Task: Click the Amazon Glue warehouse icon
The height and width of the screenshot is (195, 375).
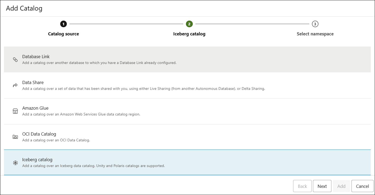Action: (15, 111)
